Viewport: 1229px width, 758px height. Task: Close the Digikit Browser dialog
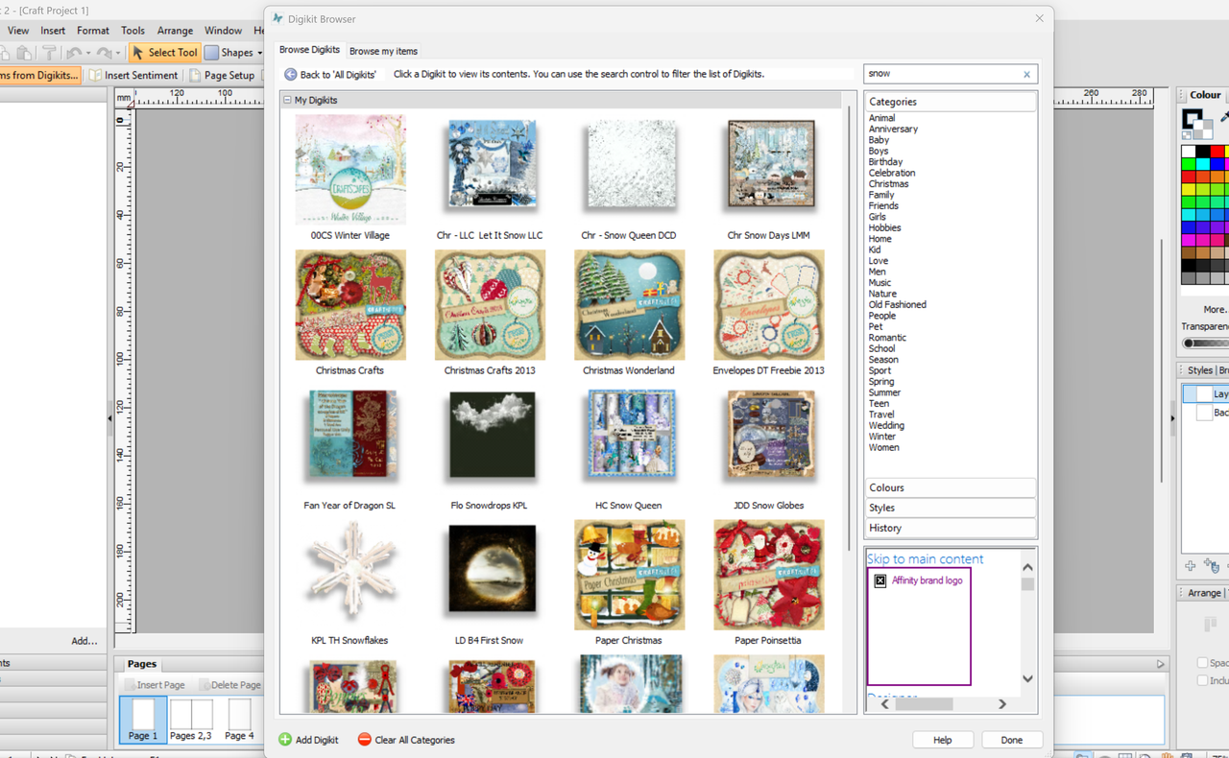pyautogui.click(x=1039, y=18)
